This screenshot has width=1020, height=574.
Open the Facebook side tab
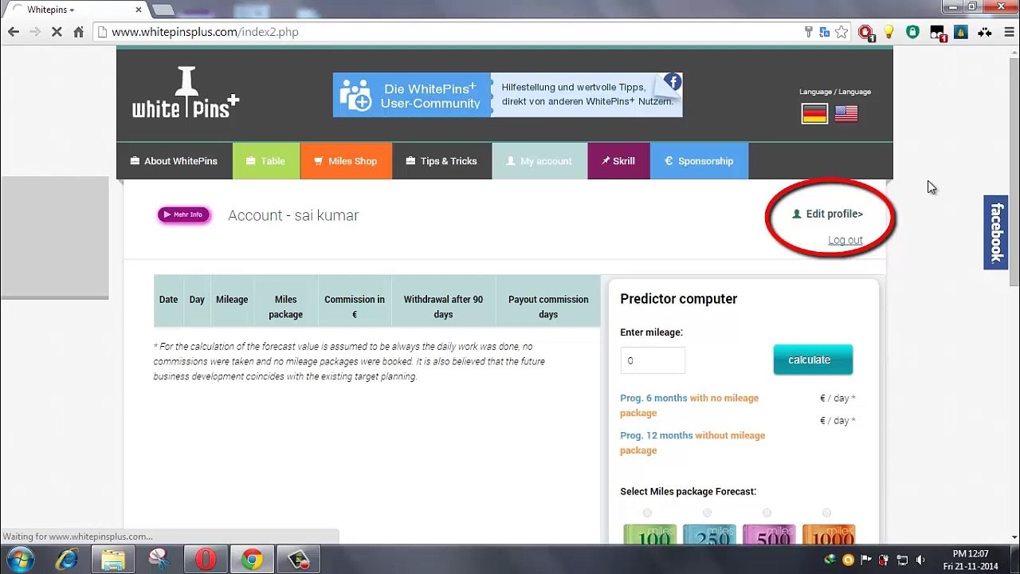996,233
